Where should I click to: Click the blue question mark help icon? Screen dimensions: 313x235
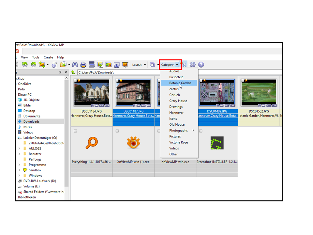click(201, 65)
